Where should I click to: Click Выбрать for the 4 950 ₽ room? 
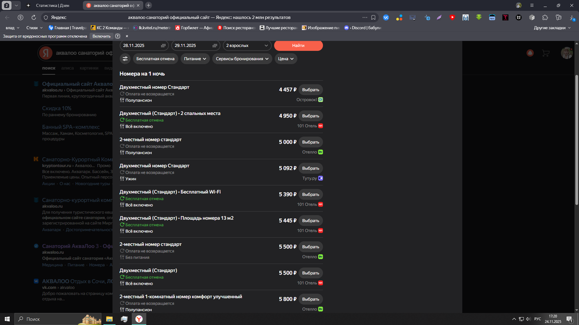click(310, 116)
